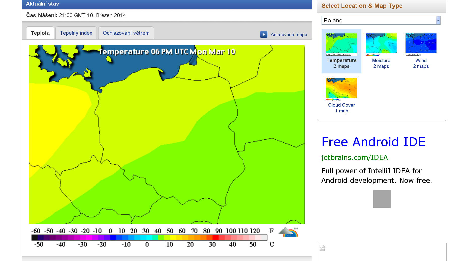Click the gray square in the ad
The width and height of the screenshot is (468, 261).
(382, 199)
